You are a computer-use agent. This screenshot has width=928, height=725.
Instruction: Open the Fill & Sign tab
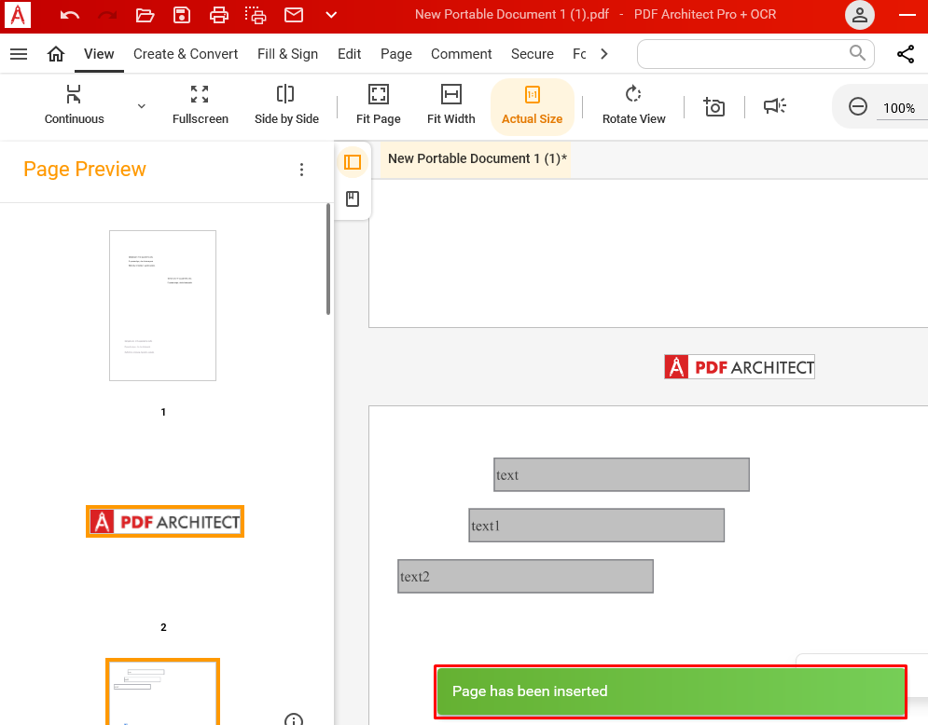287,54
